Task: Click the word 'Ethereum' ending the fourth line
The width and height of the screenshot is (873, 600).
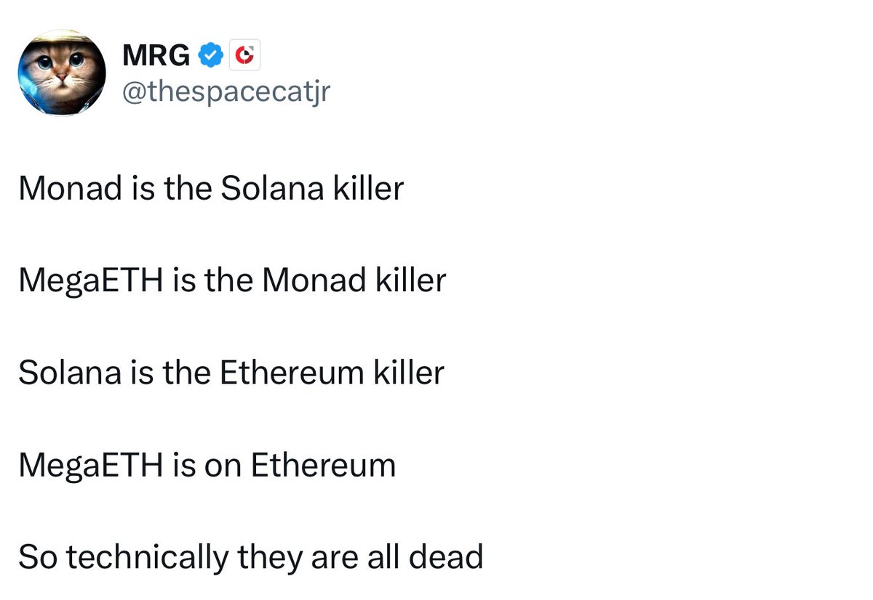Action: click(x=324, y=465)
